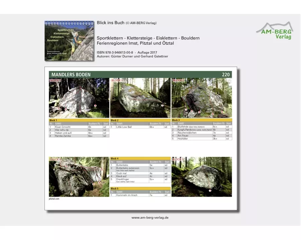Select the Block 3 boulder photo
Screen dimensions: 301x240
tap(202, 98)
